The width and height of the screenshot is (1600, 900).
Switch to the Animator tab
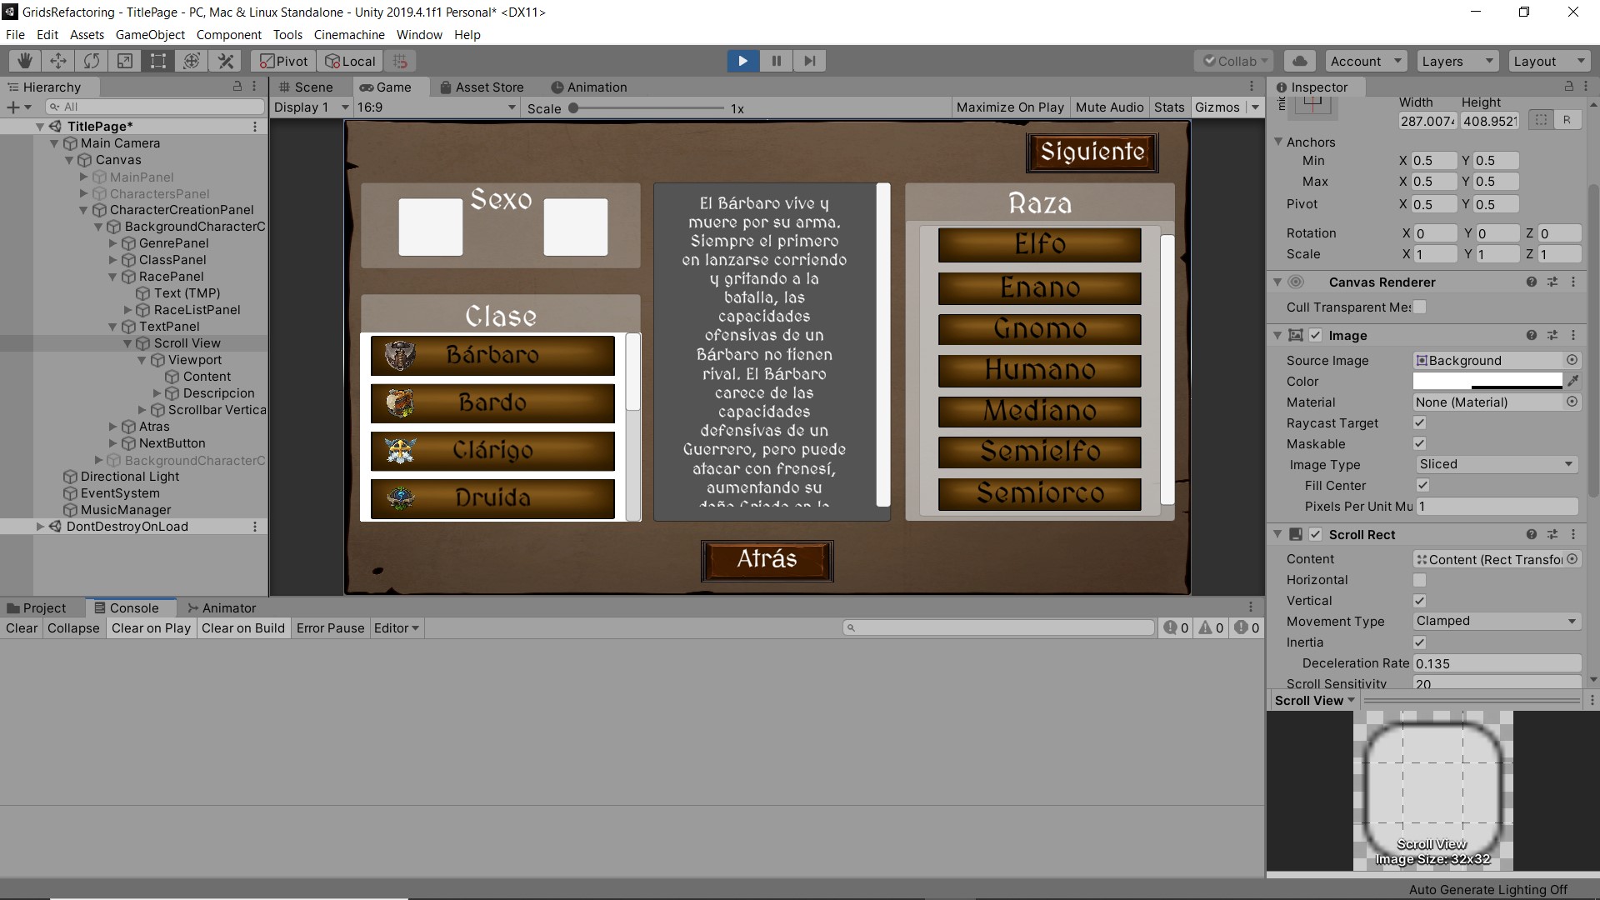pos(222,607)
